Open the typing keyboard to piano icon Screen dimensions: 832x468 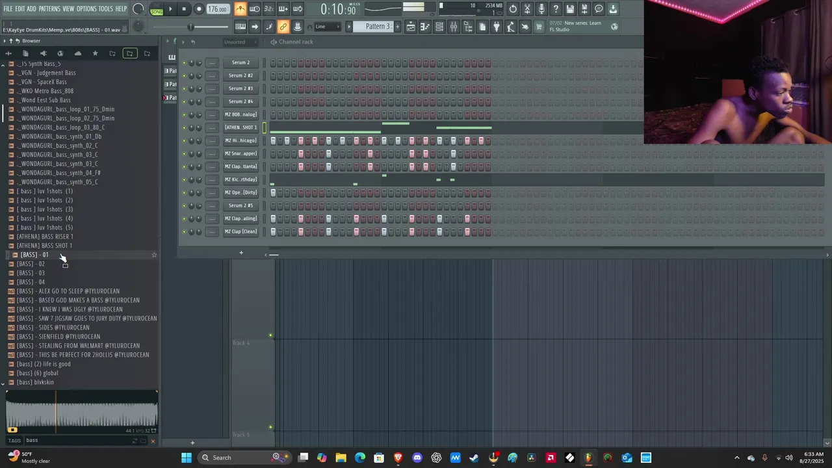(240, 27)
